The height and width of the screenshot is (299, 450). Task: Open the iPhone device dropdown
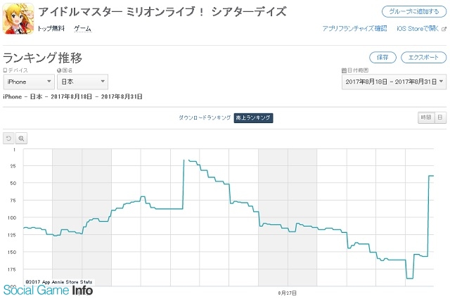point(28,82)
